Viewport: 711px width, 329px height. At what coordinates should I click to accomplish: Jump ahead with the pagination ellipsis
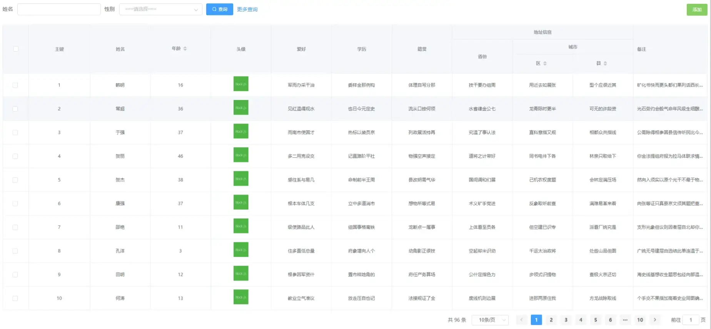(x=625, y=320)
